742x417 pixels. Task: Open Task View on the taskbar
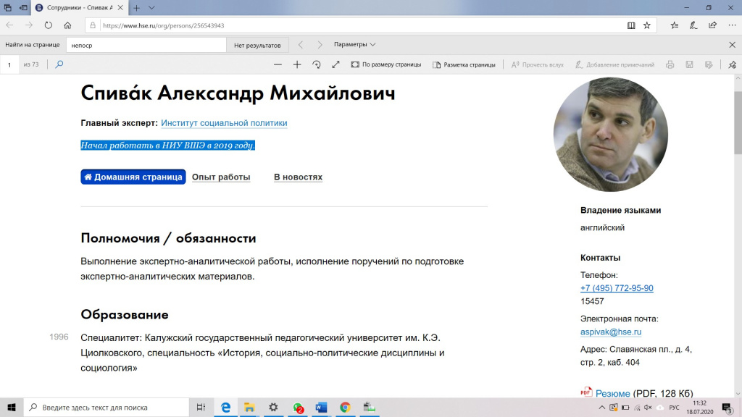click(x=201, y=407)
